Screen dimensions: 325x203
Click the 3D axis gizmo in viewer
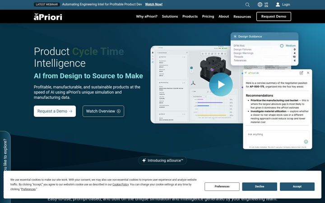193,83
